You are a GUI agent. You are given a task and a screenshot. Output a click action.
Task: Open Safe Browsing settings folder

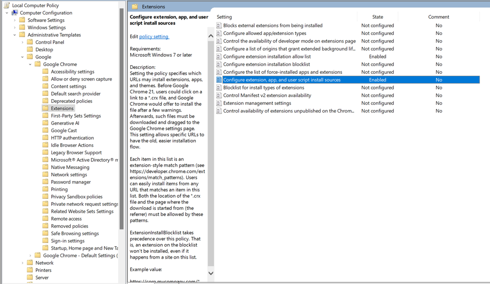(x=75, y=233)
